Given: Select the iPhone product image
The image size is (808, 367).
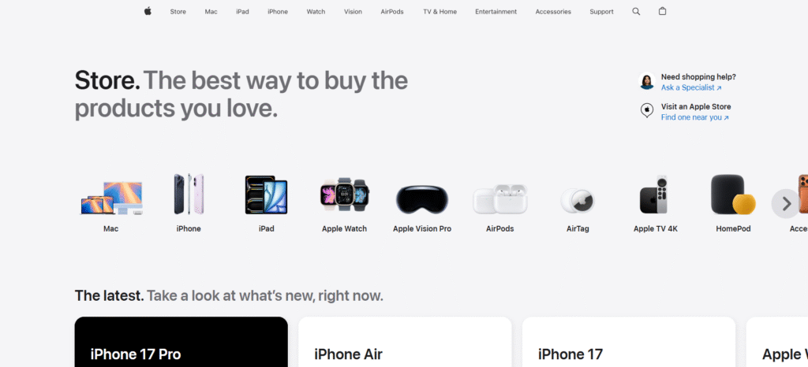Looking at the screenshot, I should click(x=189, y=194).
